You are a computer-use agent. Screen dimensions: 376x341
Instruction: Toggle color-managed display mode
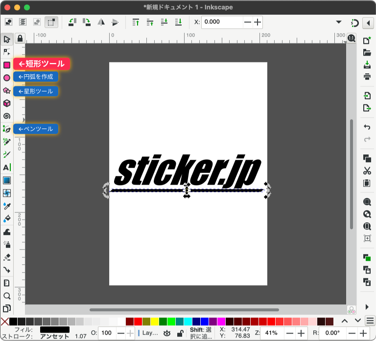pyautogui.click(x=352, y=310)
